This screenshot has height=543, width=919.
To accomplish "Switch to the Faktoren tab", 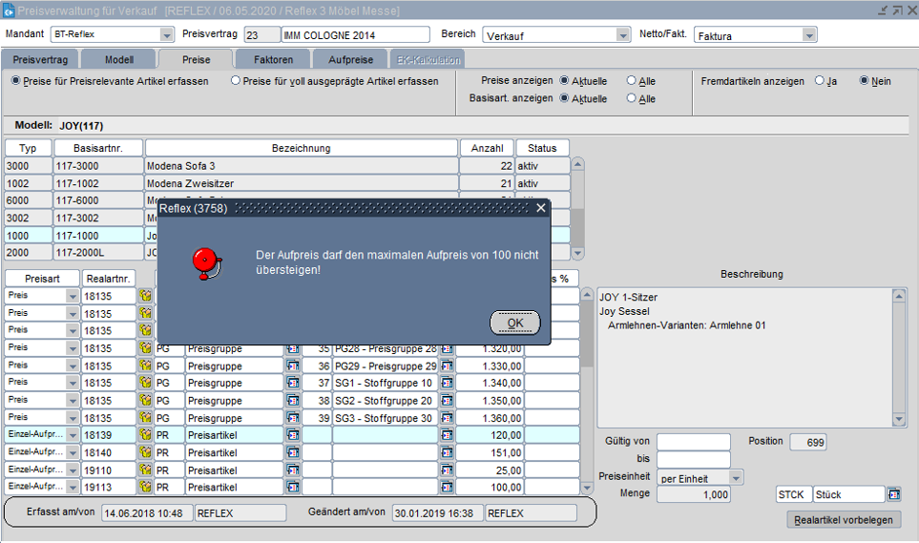I will click(x=273, y=59).
